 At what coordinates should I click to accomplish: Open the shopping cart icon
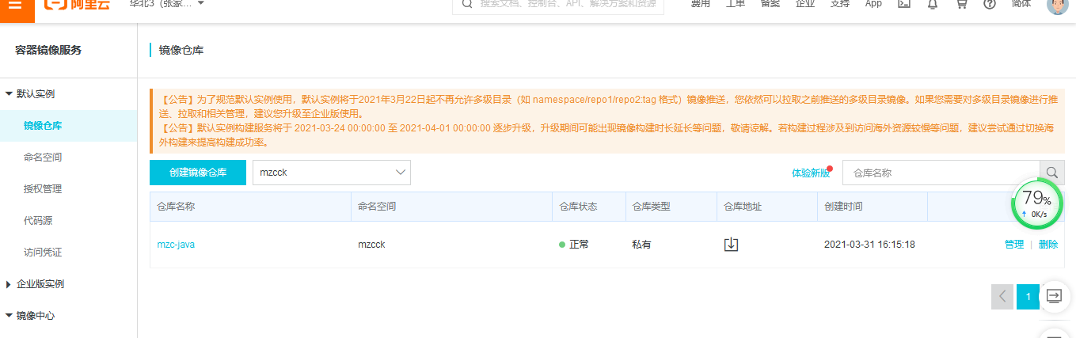pyautogui.click(x=961, y=4)
